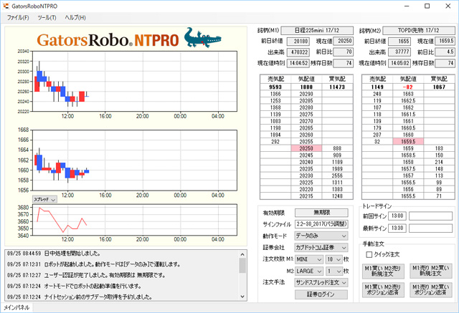Open the 動作モード データのみ dropdown
The width and height of the screenshot is (459, 313).
(x=321, y=236)
